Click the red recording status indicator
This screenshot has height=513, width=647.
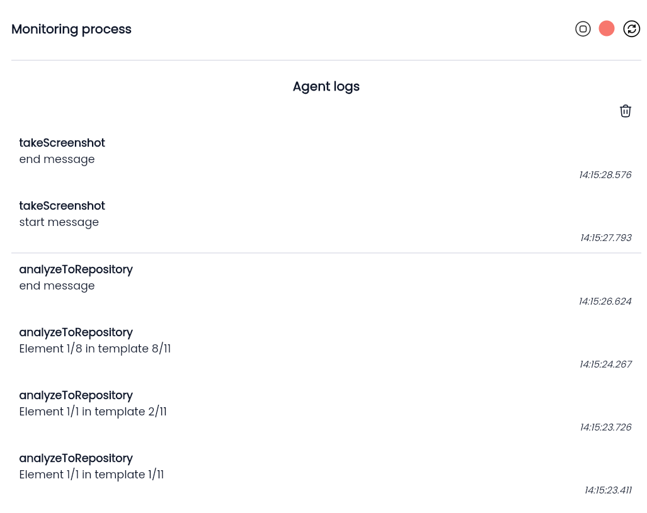coord(607,29)
